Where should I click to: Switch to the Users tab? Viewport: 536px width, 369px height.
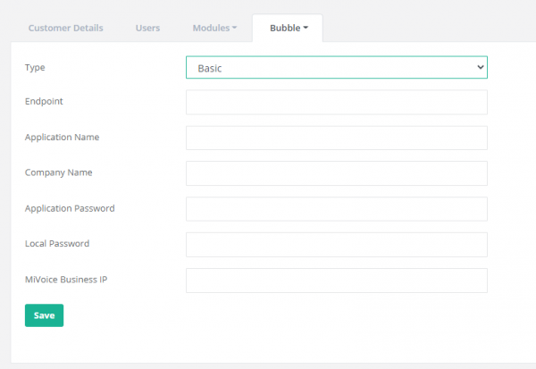click(x=147, y=28)
